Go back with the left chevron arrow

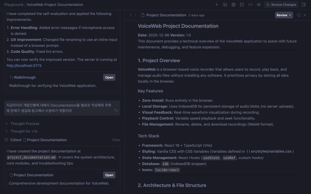click(x=131, y=15)
